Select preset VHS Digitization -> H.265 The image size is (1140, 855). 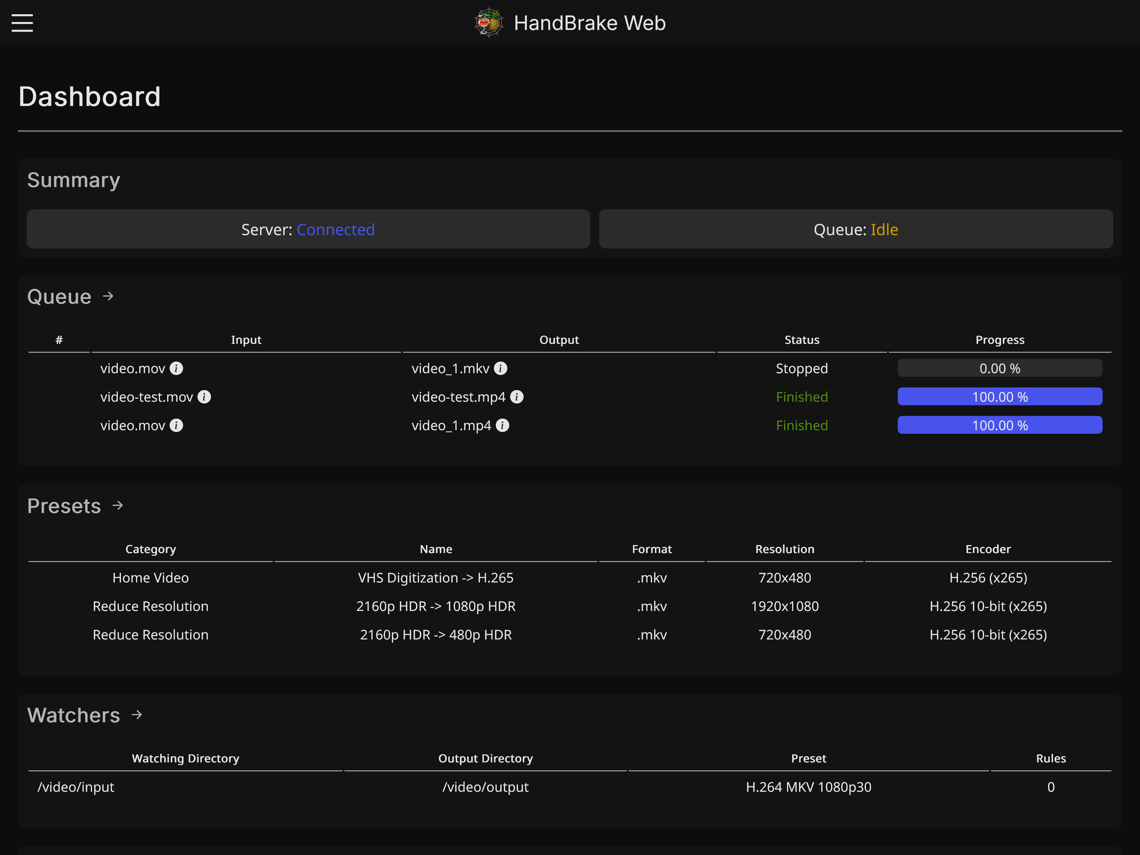[x=436, y=577]
